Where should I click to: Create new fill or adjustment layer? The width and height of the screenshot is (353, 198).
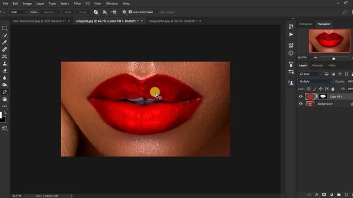[x=331, y=195]
